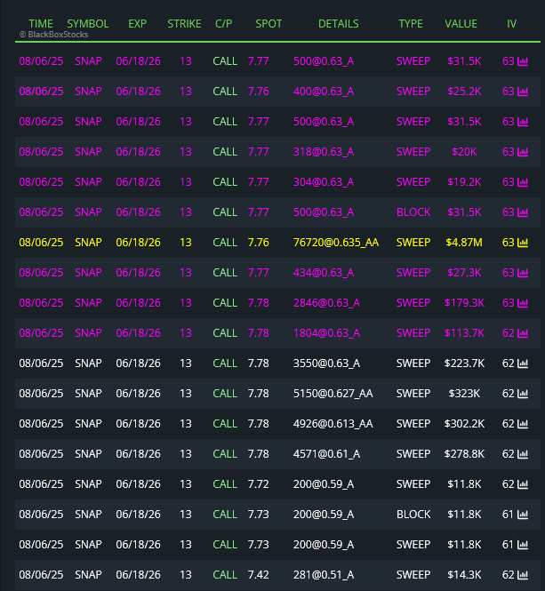Click the $19.2K value cell

point(464,182)
